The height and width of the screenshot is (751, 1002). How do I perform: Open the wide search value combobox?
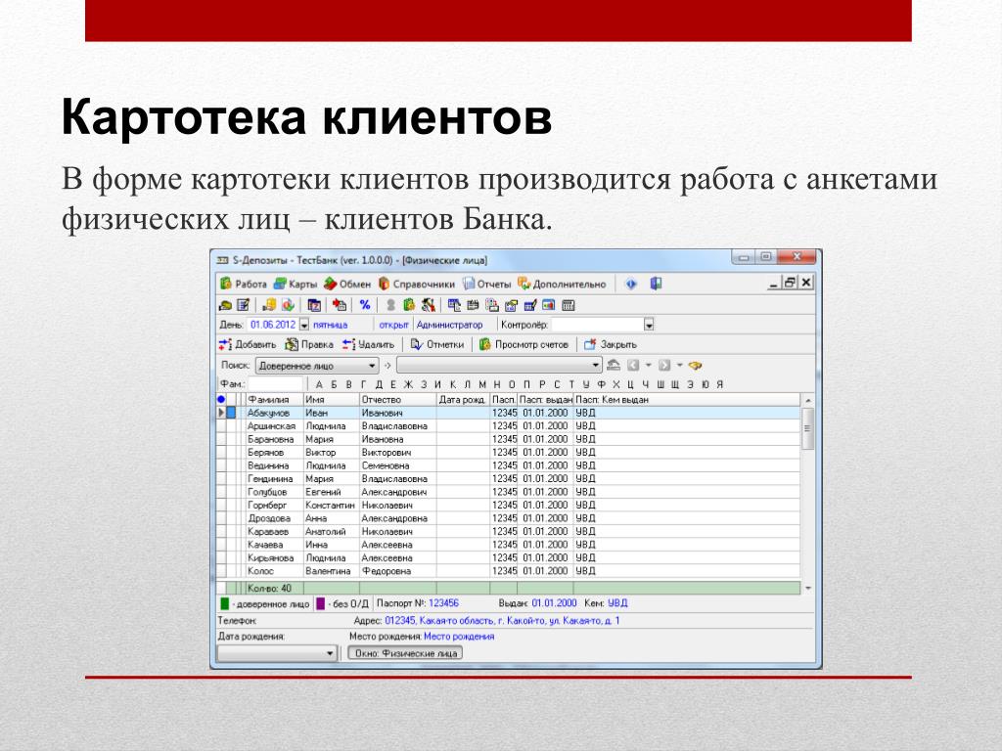point(499,366)
